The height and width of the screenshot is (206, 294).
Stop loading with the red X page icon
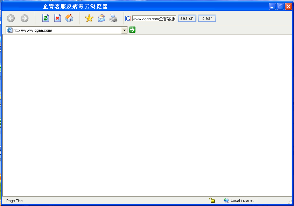coord(57,18)
